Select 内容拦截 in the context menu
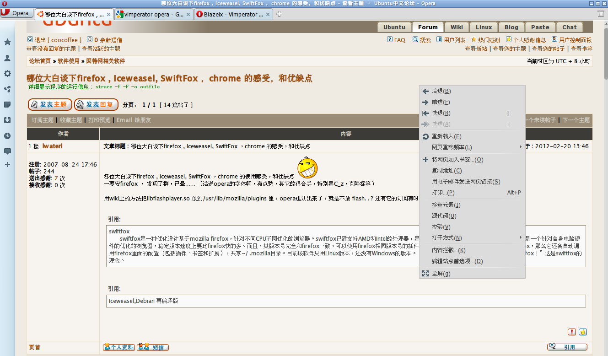 [x=472, y=250]
